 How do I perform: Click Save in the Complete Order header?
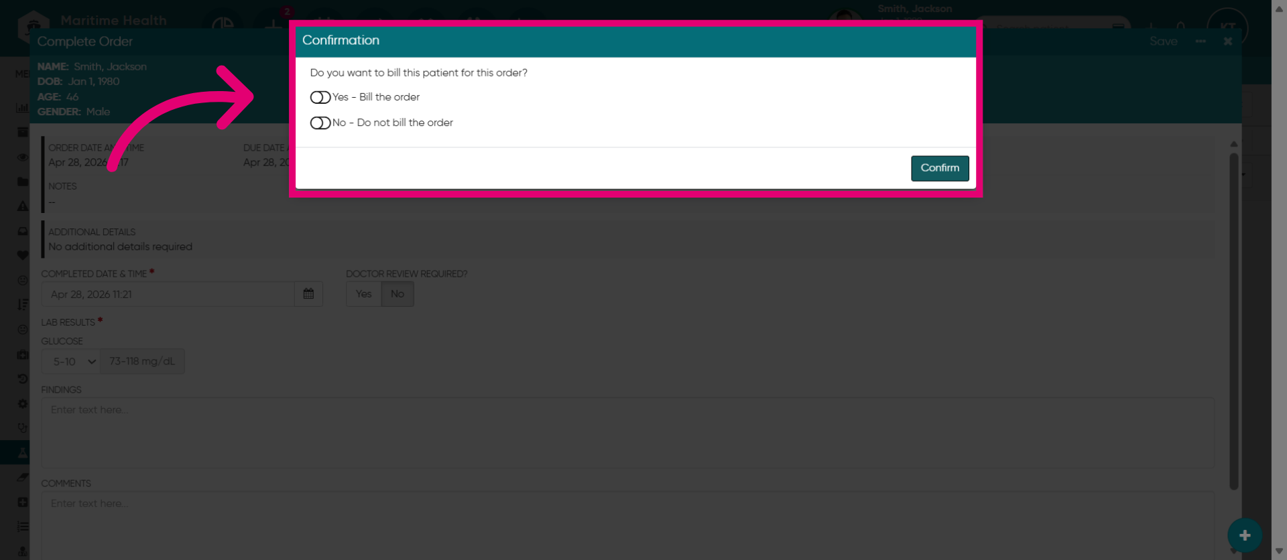1163,42
